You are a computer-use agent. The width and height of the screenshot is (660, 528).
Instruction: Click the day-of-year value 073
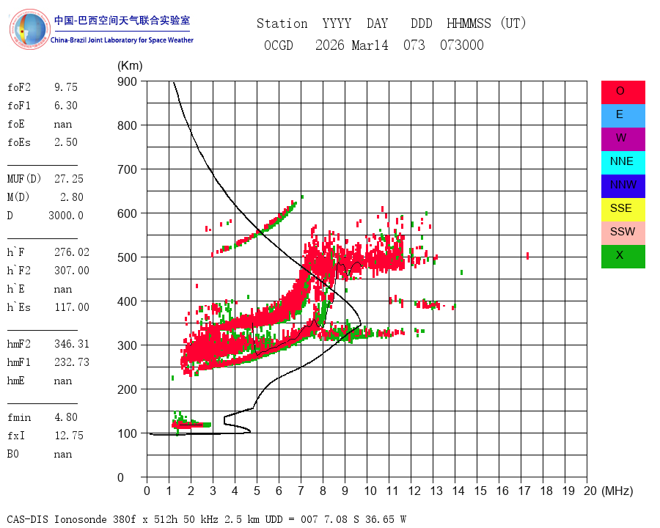pyautogui.click(x=414, y=45)
